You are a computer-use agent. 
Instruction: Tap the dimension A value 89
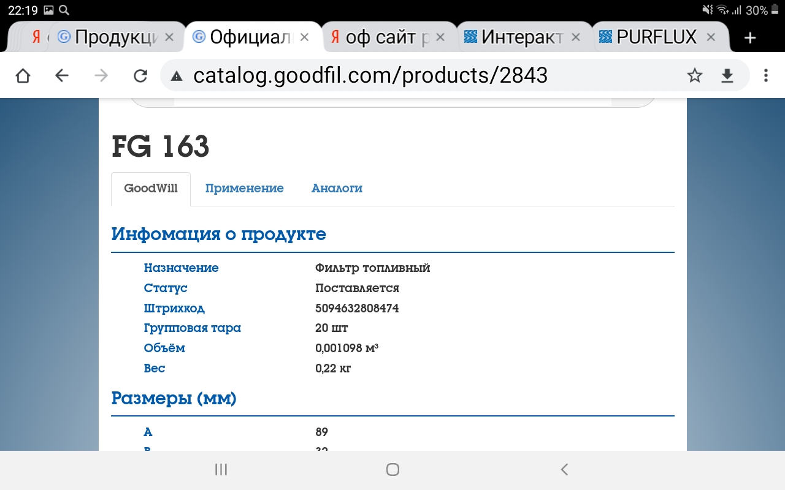(322, 432)
